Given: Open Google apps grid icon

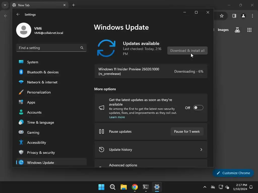Looking at the screenshot, I should pos(249,30).
